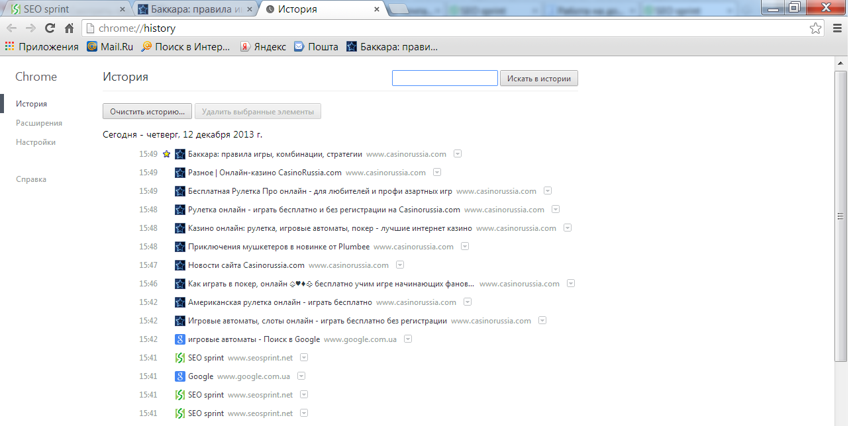Image resolution: width=853 pixels, height=426 pixels.
Task: Click the Chrome heading text in the sidebar
Action: click(x=36, y=77)
